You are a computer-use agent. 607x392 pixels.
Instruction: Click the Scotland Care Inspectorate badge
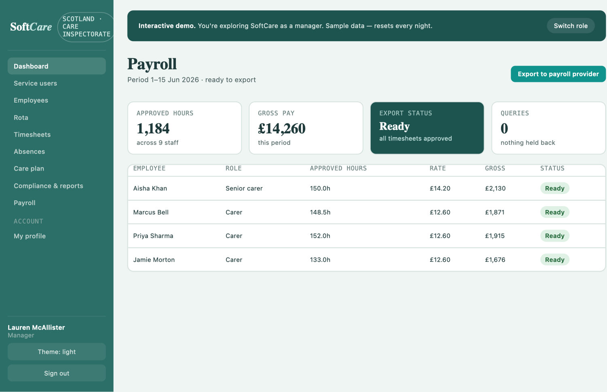pos(86,27)
